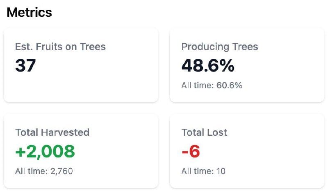Select the Total Lost label
328x193 pixels.
coord(204,132)
